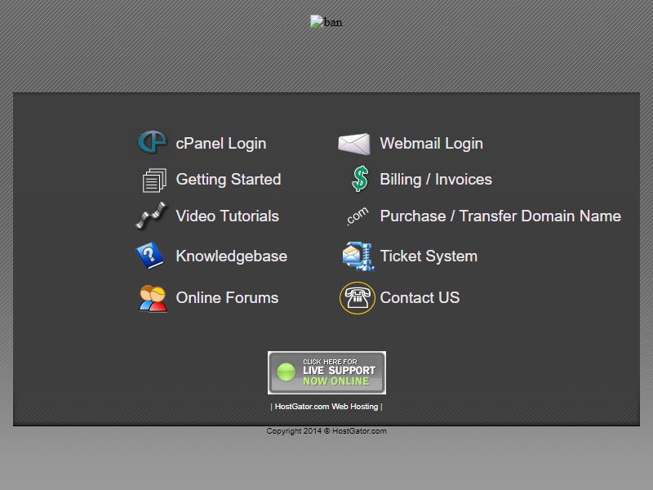Open the cPanel Login link

click(x=220, y=144)
